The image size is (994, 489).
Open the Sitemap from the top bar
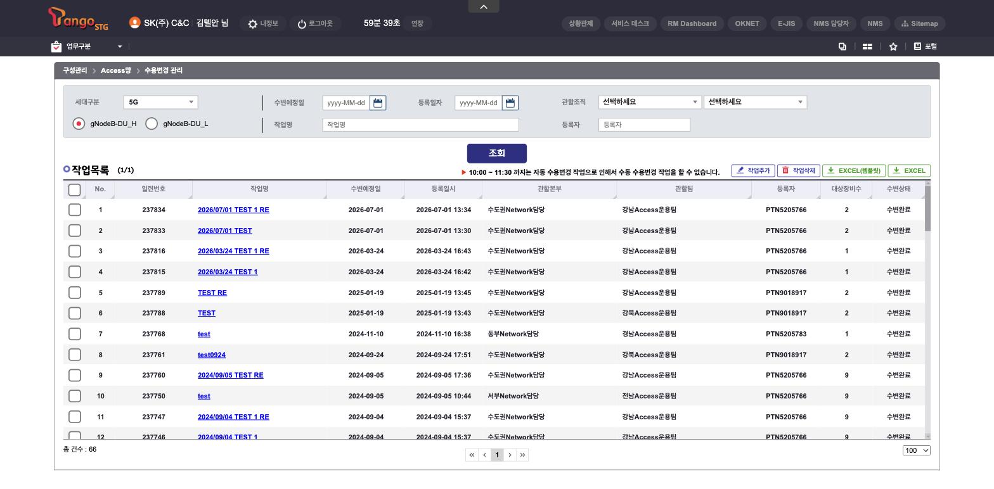click(x=920, y=23)
